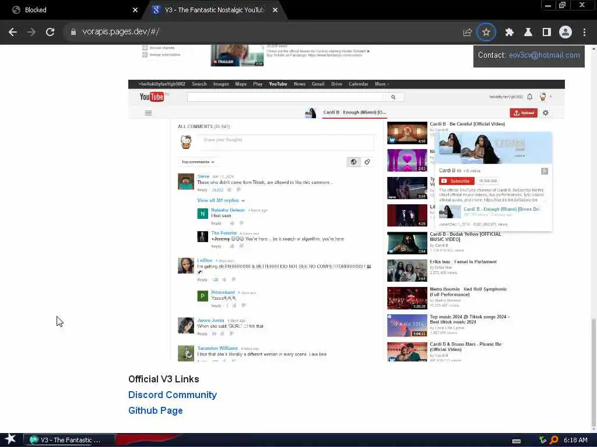Click the YouTube logo

(x=152, y=97)
